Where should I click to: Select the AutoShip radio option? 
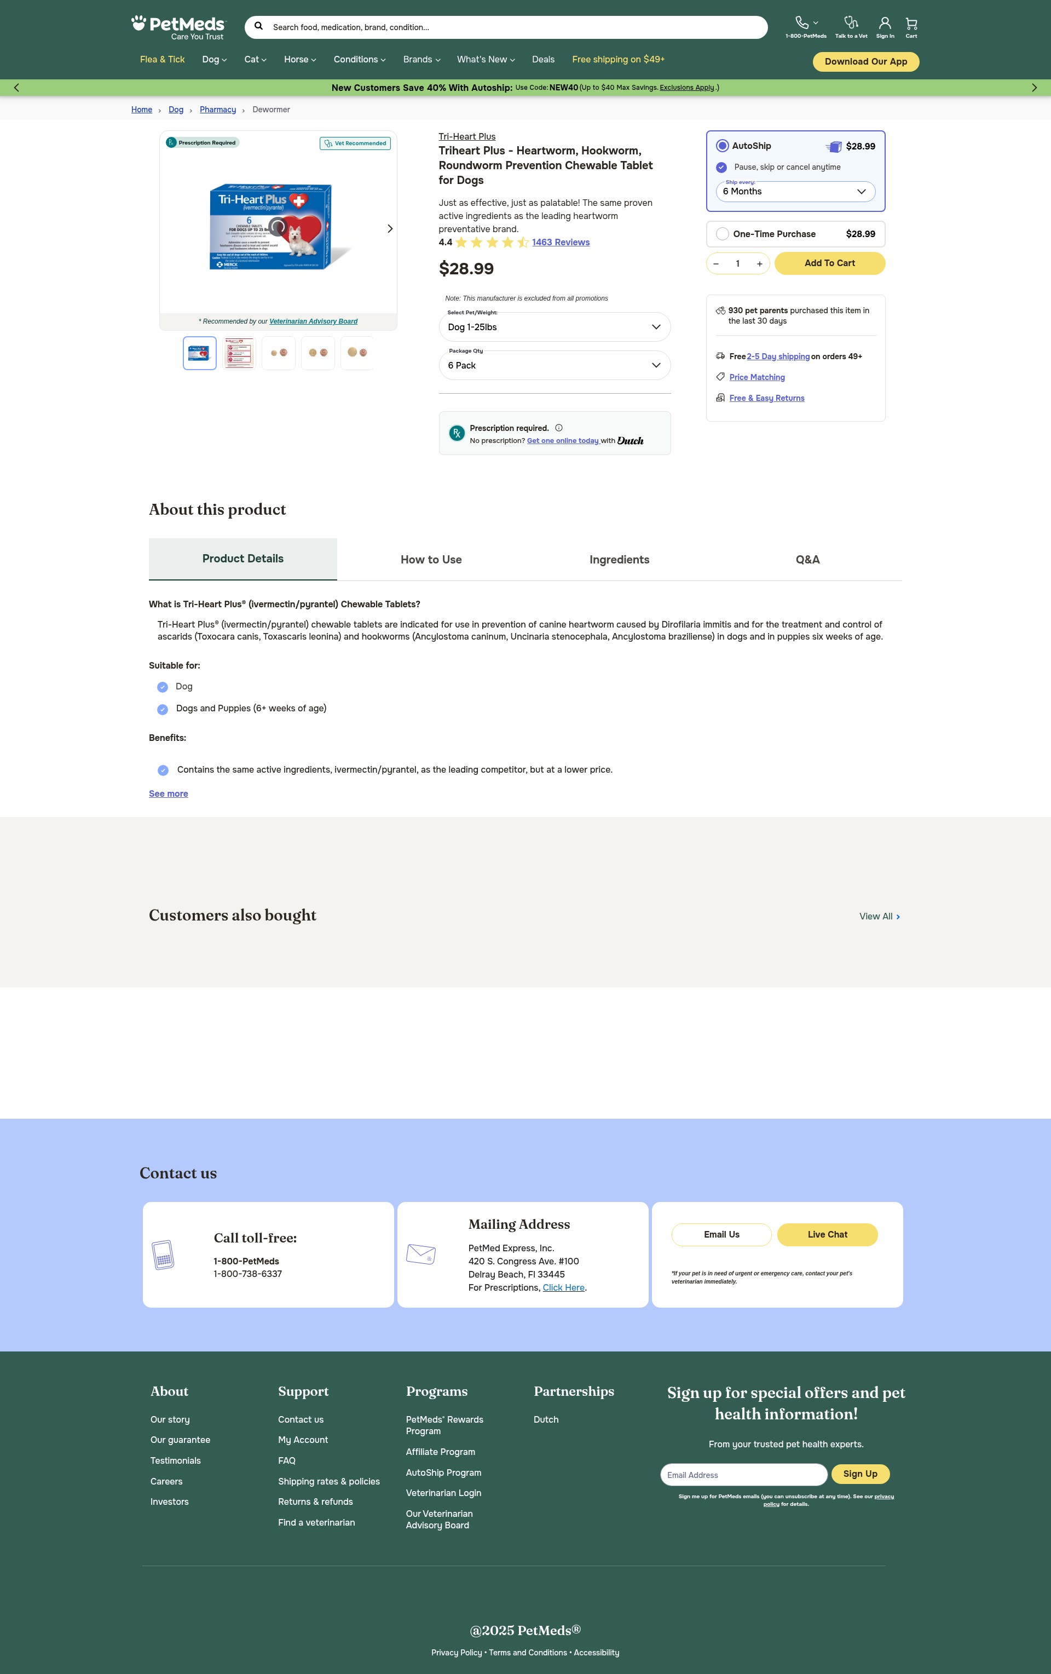pos(722,146)
